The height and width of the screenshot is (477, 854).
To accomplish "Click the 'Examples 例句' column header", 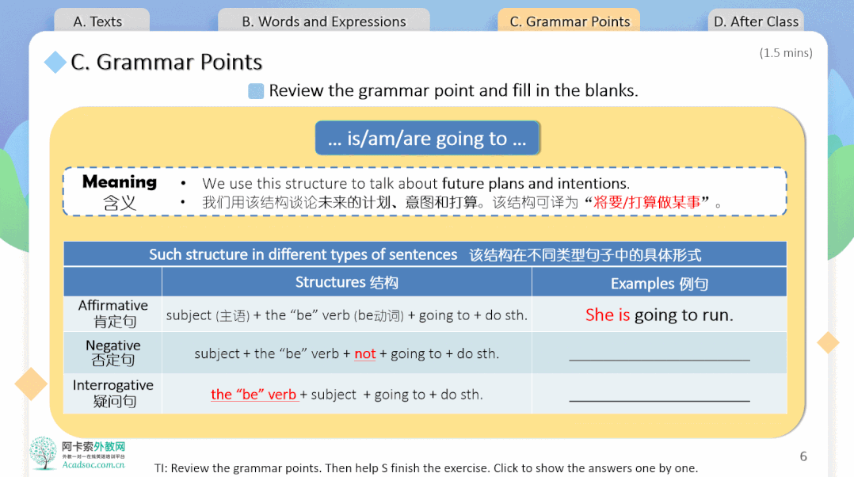I will pos(660,283).
